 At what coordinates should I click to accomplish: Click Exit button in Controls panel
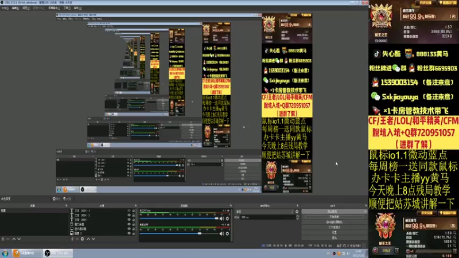tap(334, 237)
